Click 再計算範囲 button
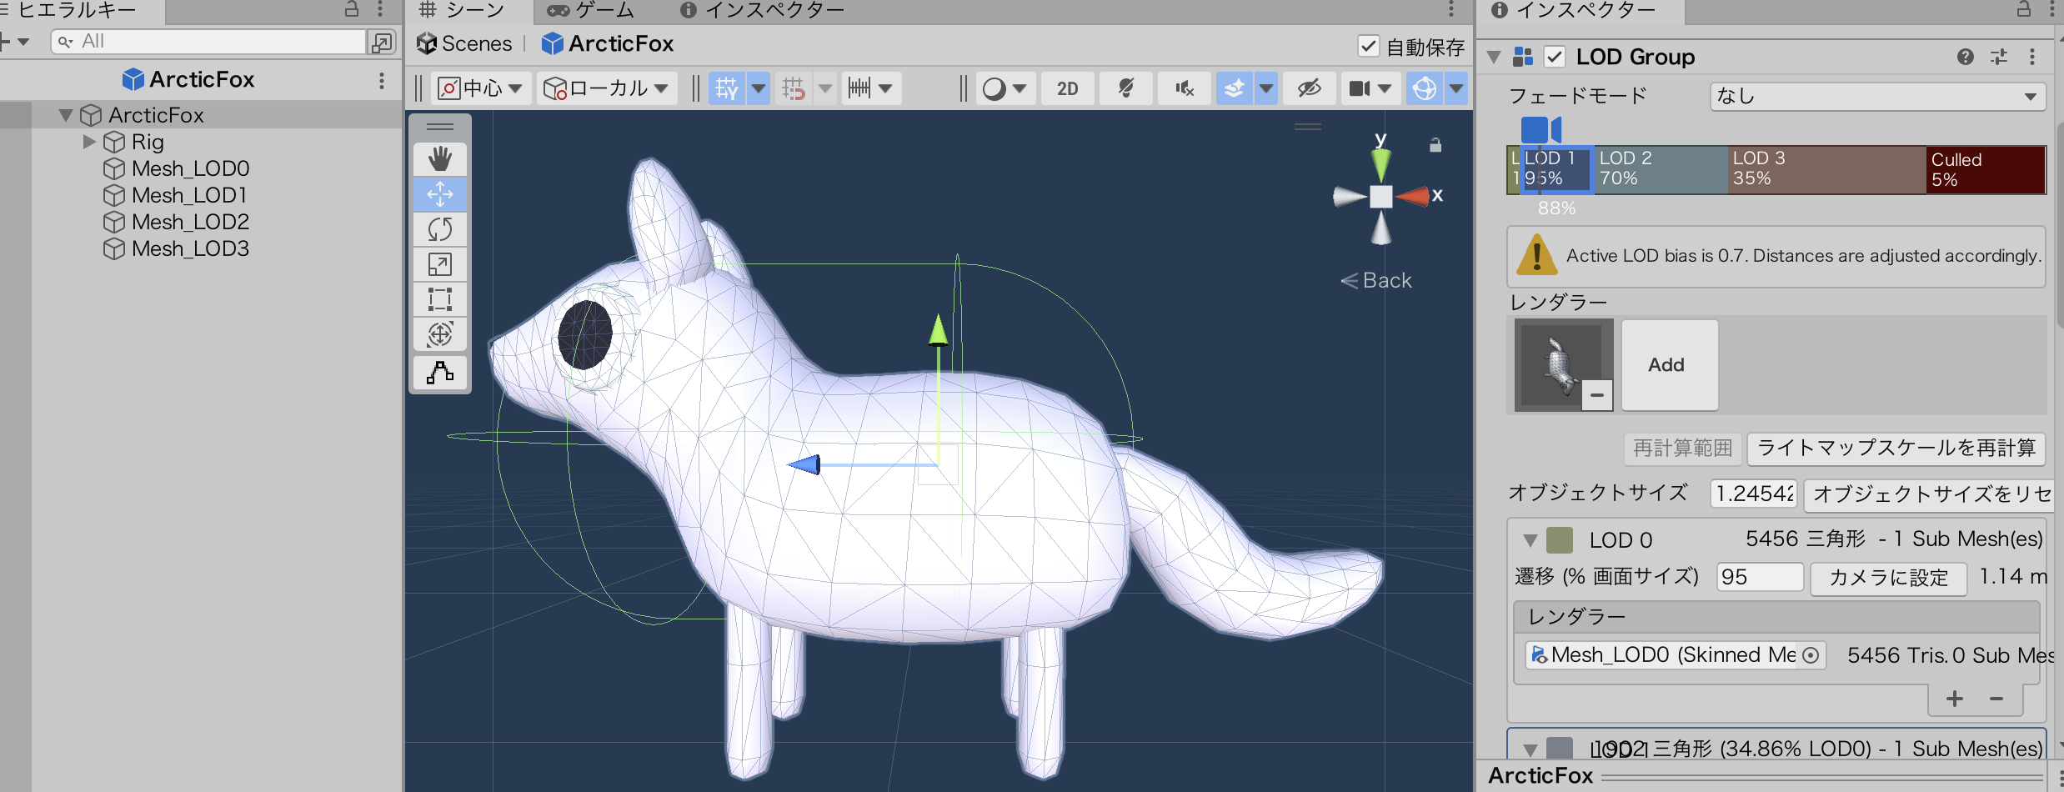Viewport: 2064px width, 792px height. 1682,449
